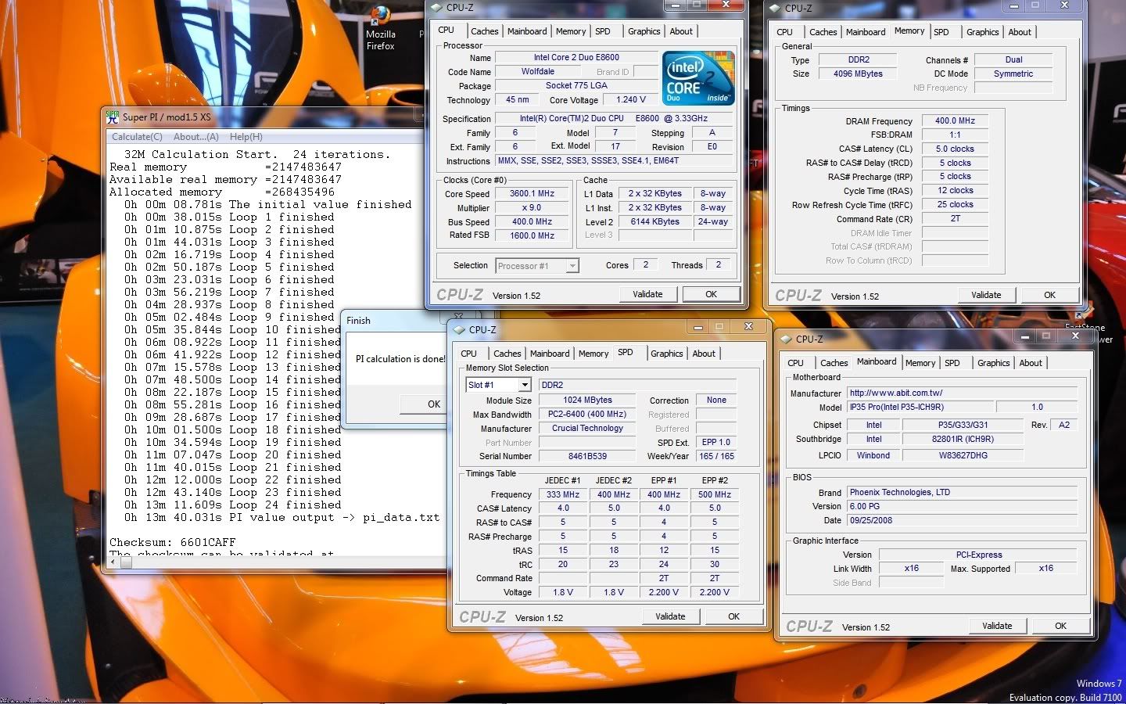This screenshot has height=704, width=1126.
Task: Switch to About tab in DRAM timings window
Action: point(1019,32)
